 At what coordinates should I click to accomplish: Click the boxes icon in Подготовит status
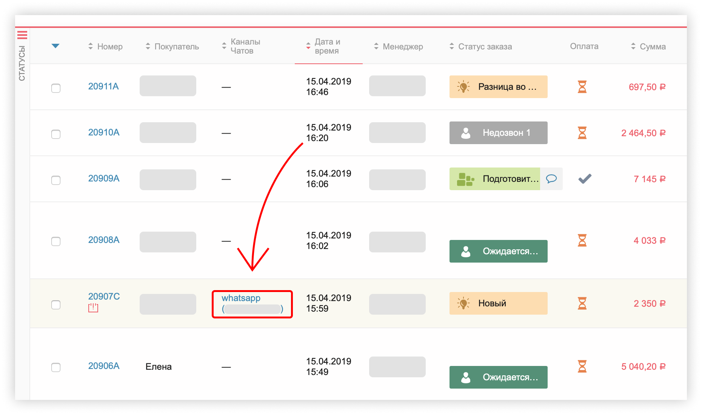coord(466,179)
